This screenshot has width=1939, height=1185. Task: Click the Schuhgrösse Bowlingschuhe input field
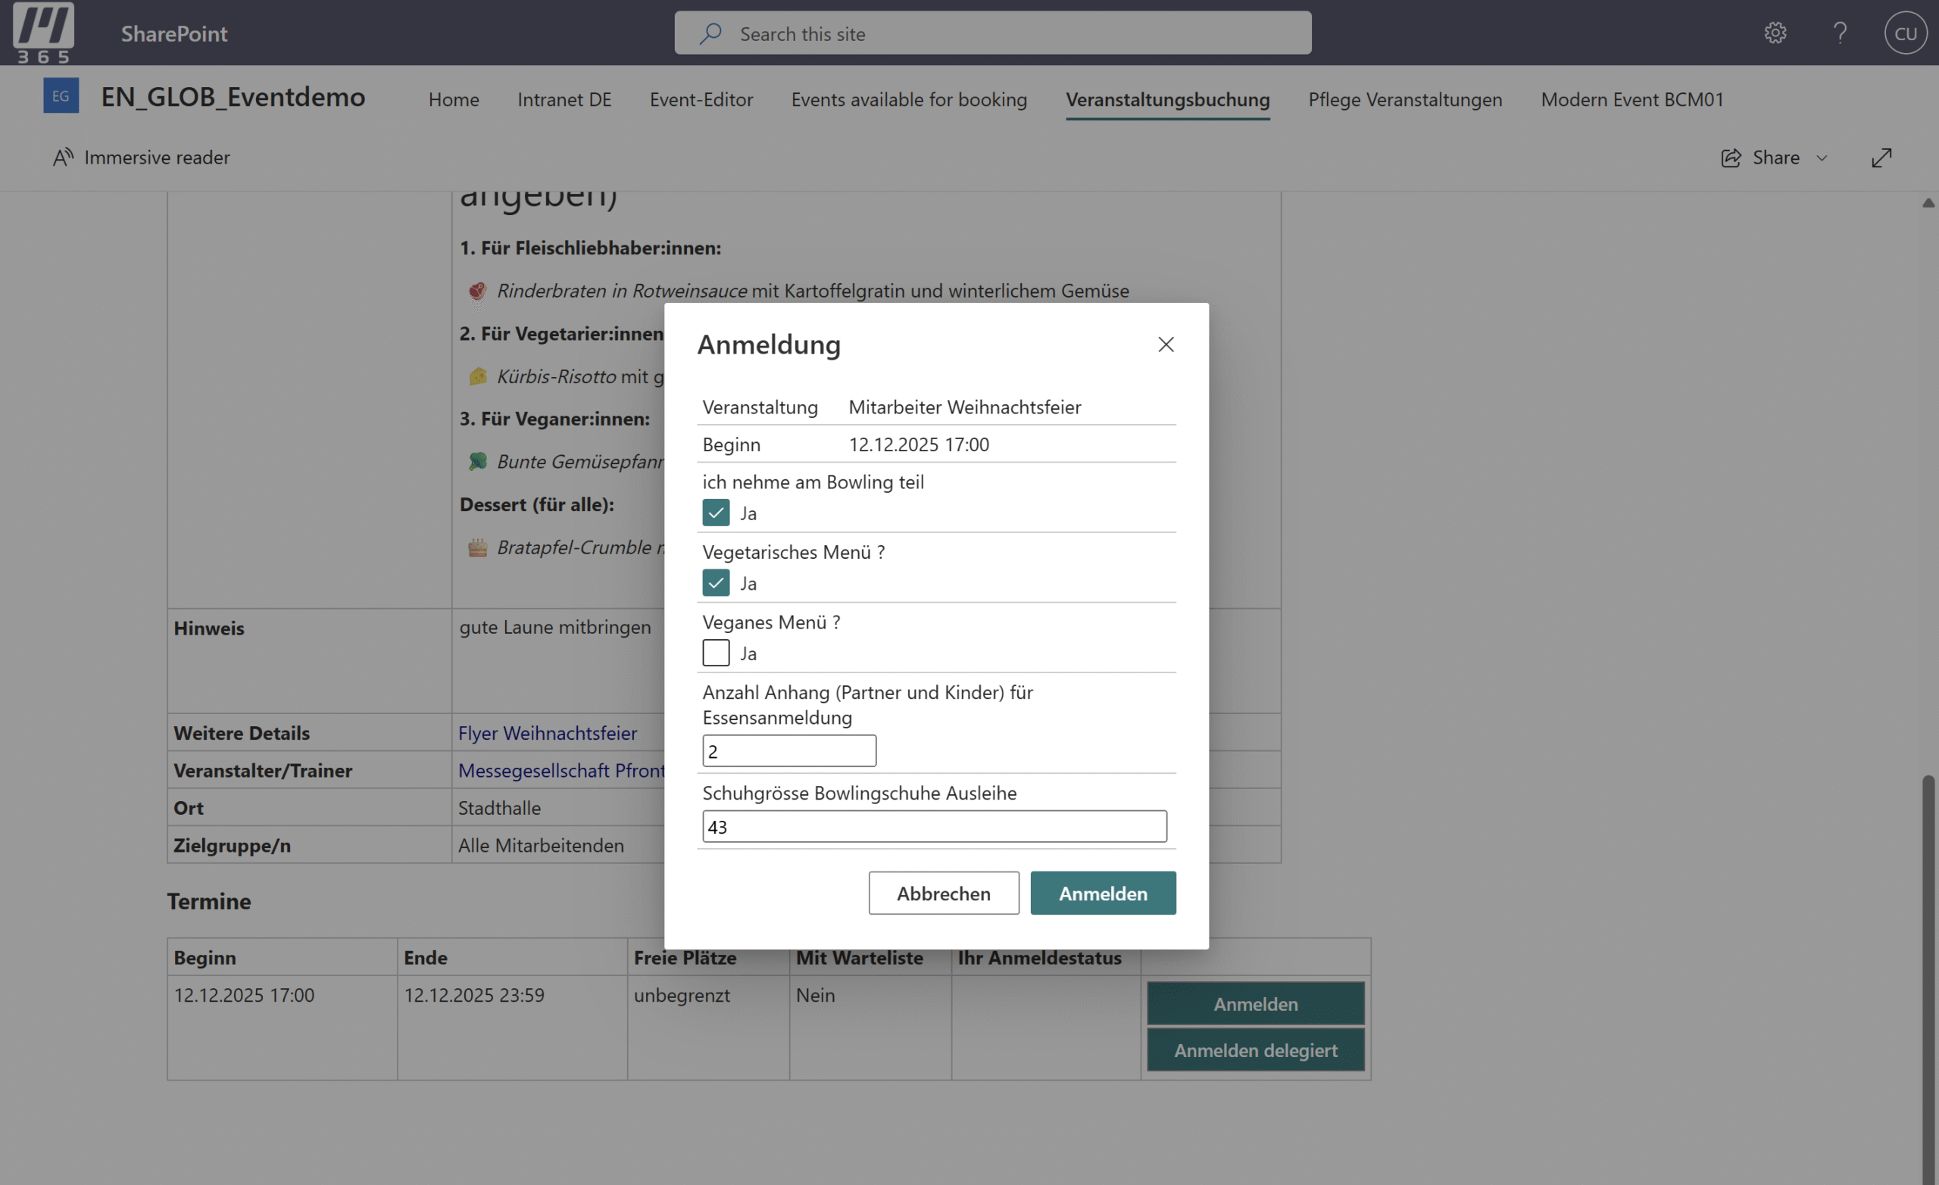point(933,826)
